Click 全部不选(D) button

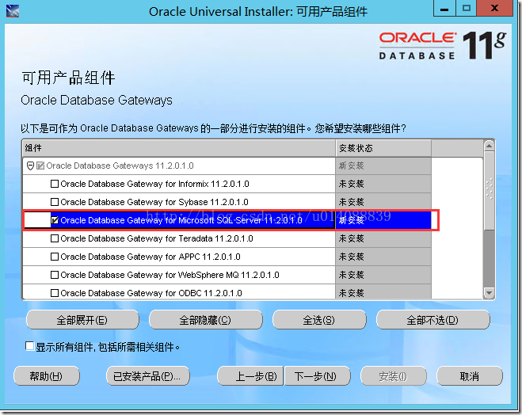[x=432, y=320]
